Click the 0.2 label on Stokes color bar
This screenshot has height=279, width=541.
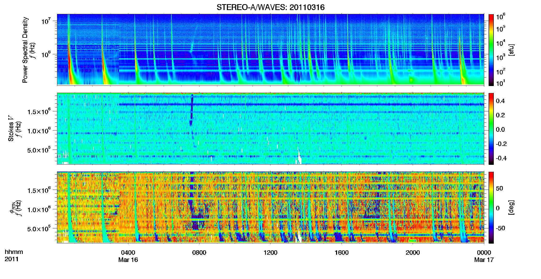[x=500, y=115]
